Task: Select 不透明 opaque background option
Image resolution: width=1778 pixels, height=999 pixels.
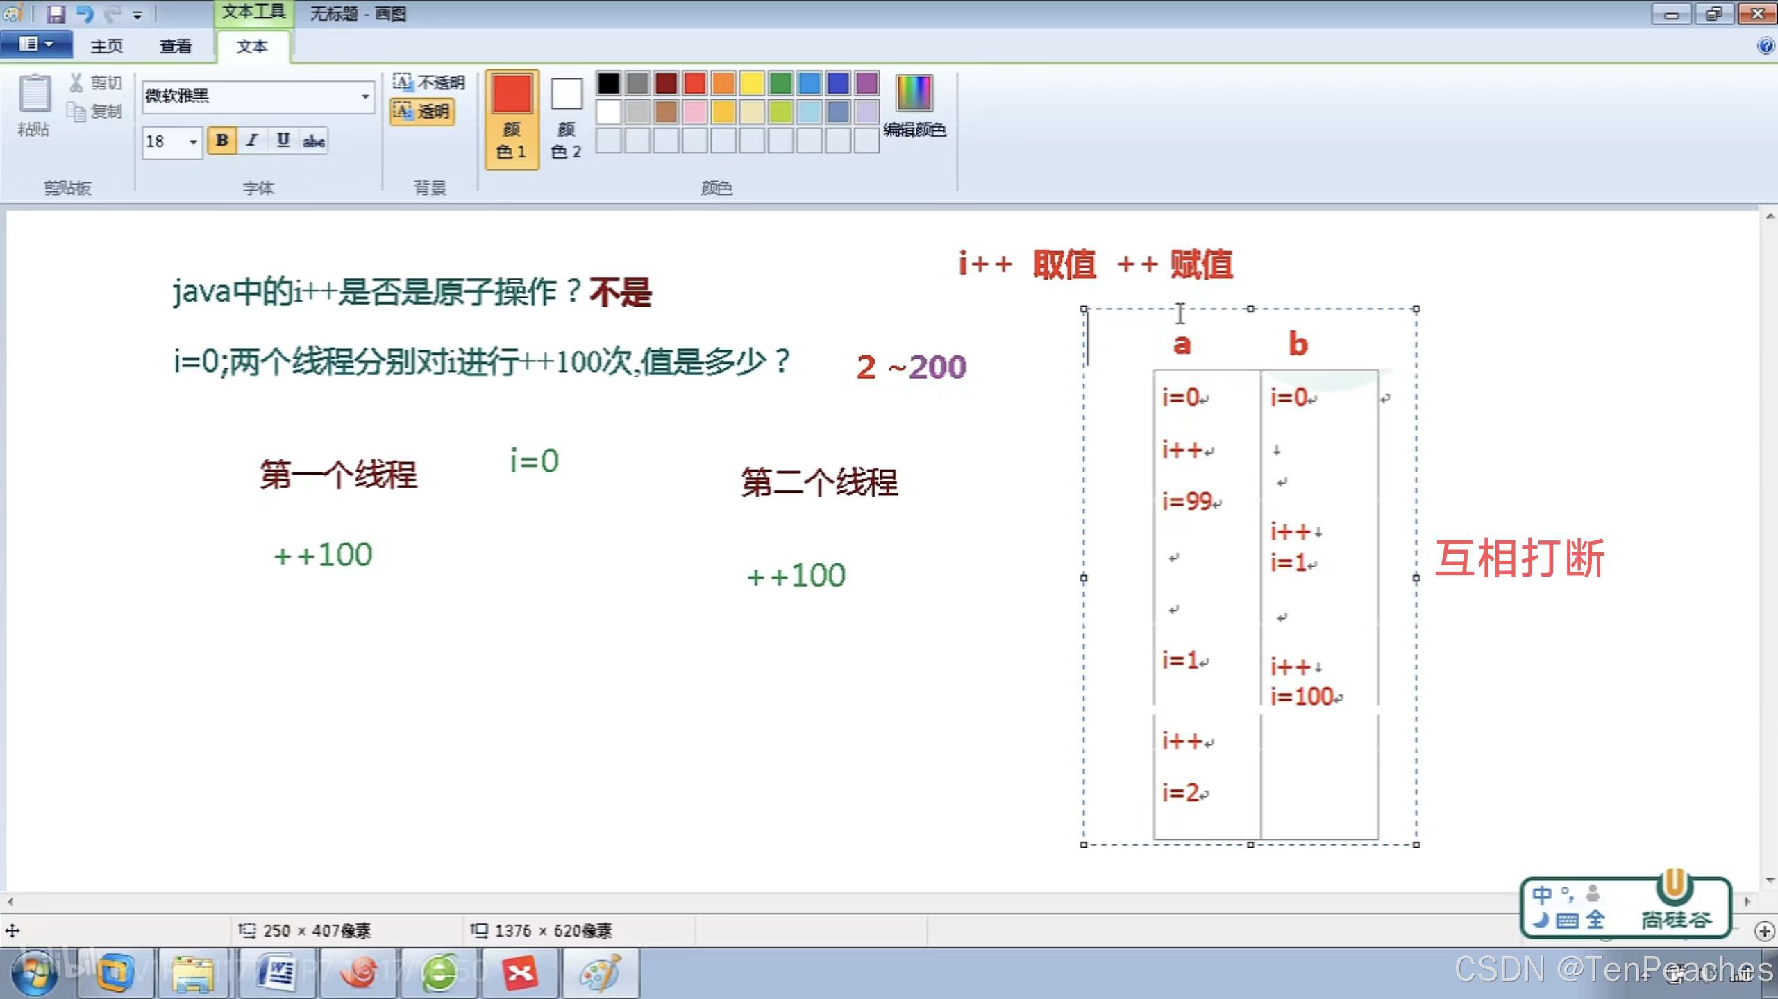Action: pos(429,83)
